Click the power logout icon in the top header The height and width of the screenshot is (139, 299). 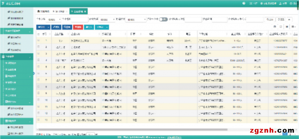[x=291, y=3]
